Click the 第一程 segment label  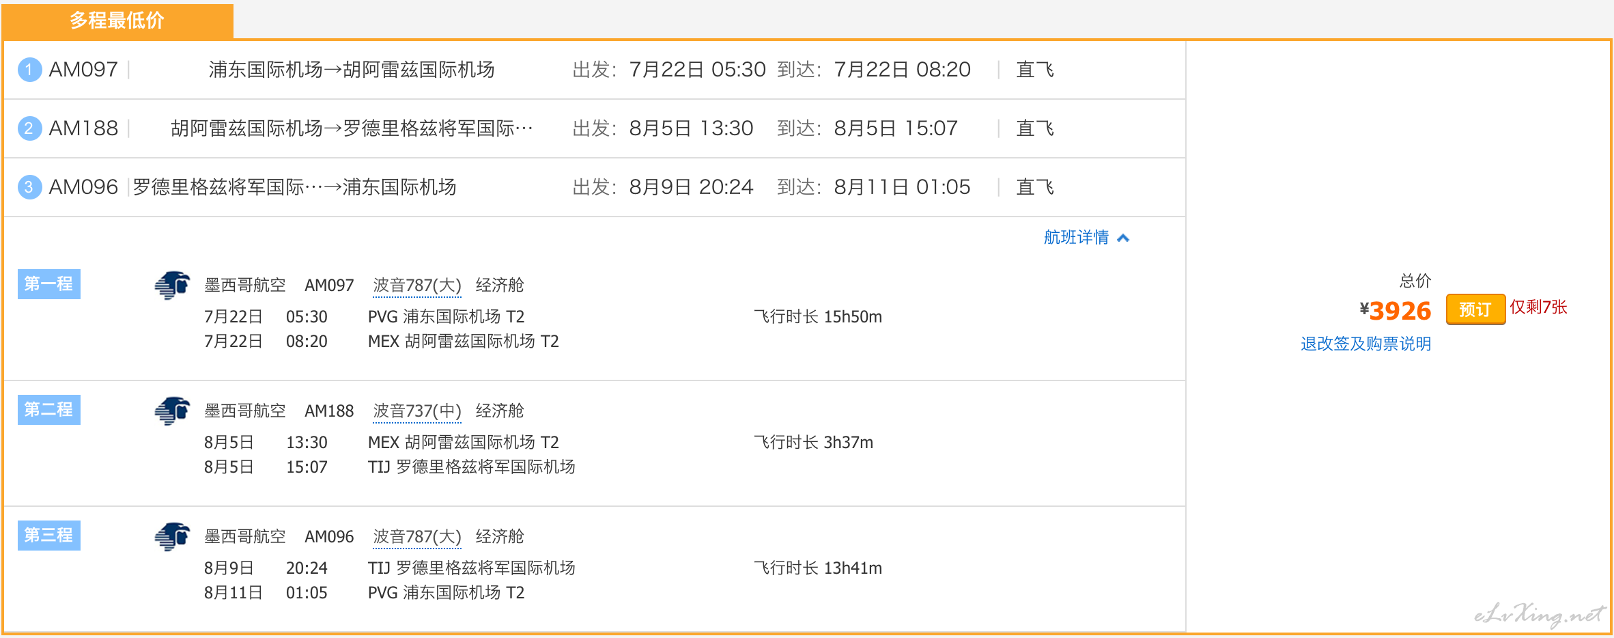coord(49,284)
